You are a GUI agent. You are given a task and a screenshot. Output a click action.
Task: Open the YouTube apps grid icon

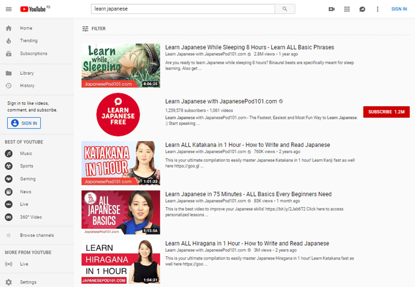coord(347,9)
